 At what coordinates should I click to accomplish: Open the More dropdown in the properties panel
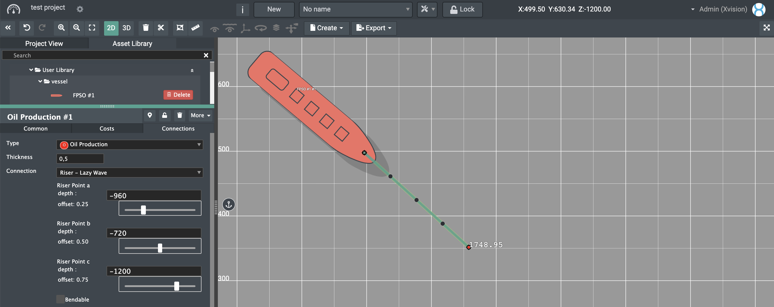200,115
